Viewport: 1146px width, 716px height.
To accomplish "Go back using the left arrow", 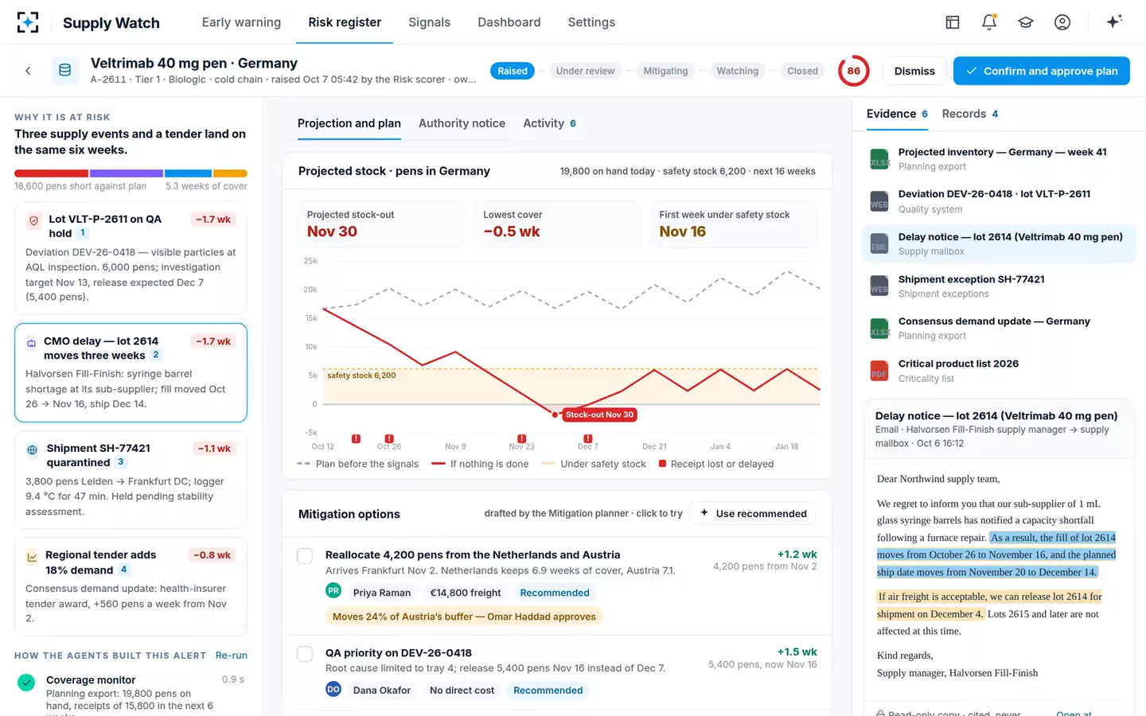I will point(28,71).
